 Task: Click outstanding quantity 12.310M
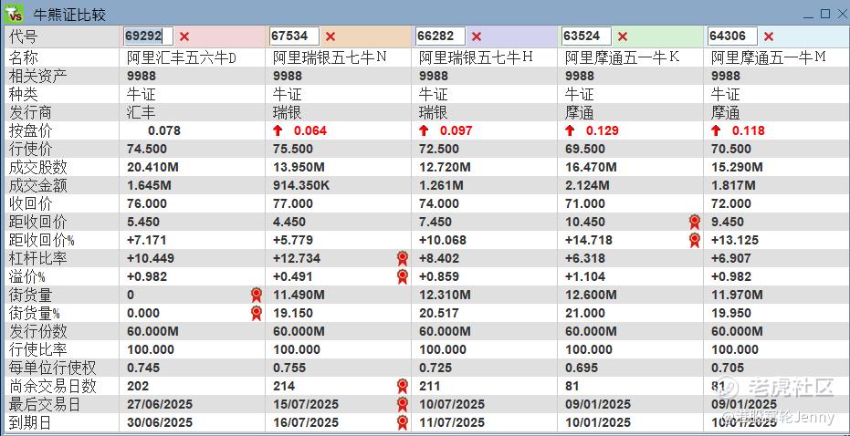click(445, 296)
